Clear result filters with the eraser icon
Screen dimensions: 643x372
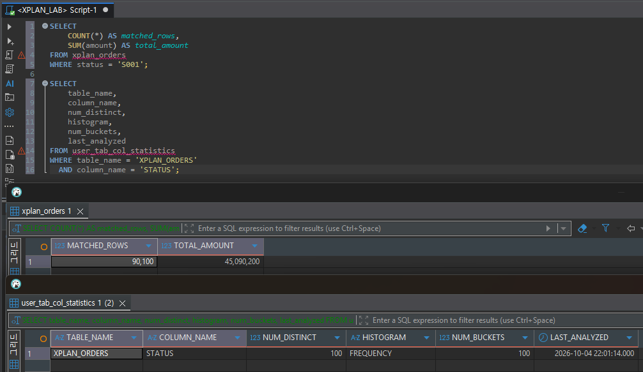[582, 228]
